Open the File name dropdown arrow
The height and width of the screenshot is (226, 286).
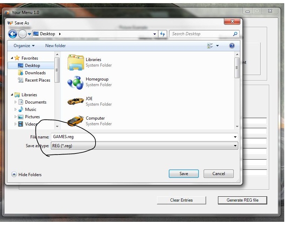click(x=235, y=137)
